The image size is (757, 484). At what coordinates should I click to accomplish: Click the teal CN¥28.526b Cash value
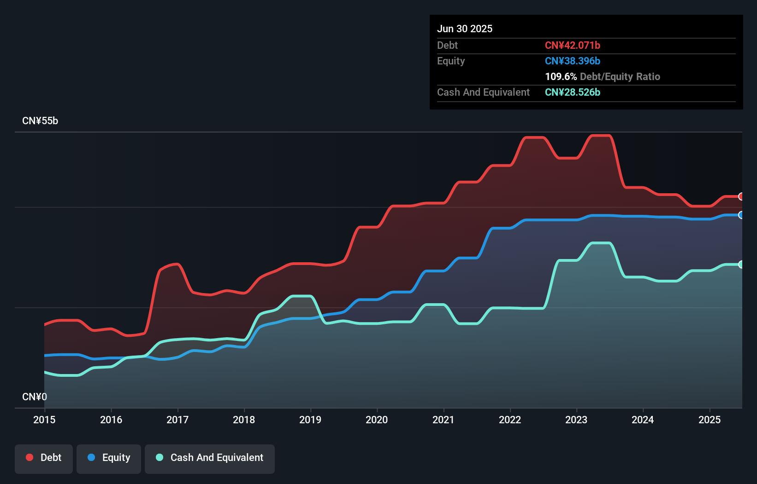(x=573, y=92)
